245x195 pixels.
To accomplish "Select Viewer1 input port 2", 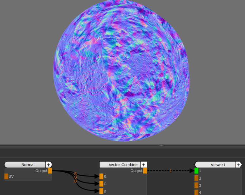I will click(196, 178).
